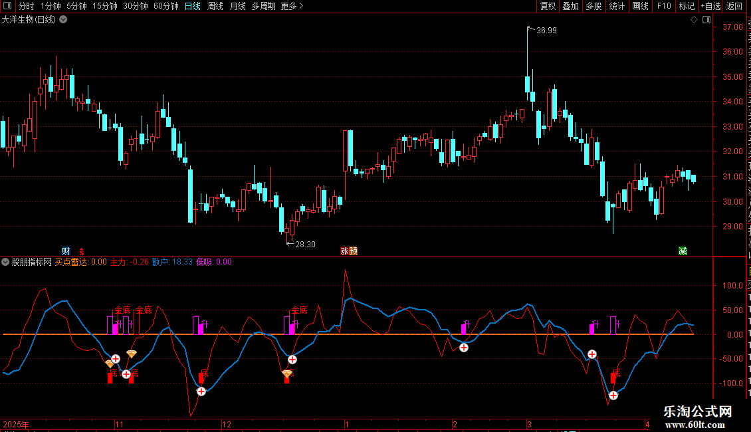Switch to 日线 daily chart
Image resolution: width=751 pixels, height=432 pixels.
(x=193, y=6)
